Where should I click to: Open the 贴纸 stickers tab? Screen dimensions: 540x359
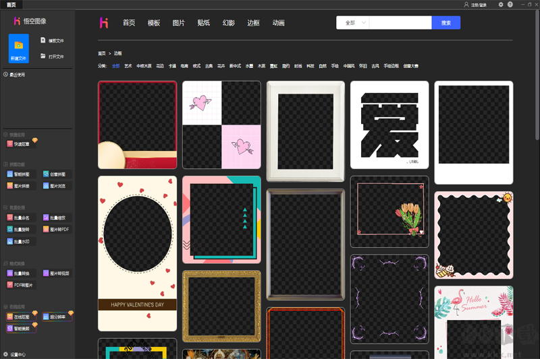click(203, 23)
